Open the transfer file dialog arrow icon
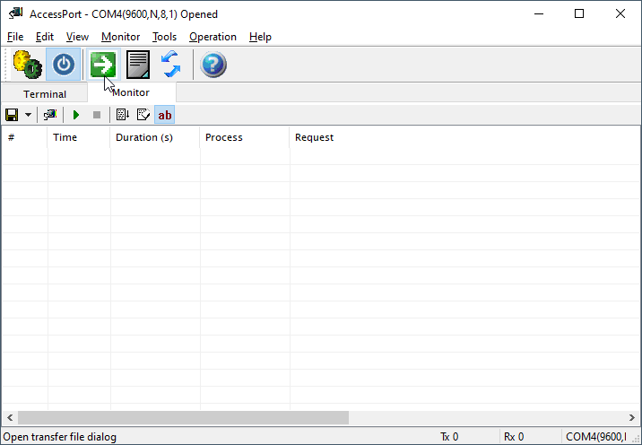Screen dimensions: 642x445 click(x=103, y=65)
